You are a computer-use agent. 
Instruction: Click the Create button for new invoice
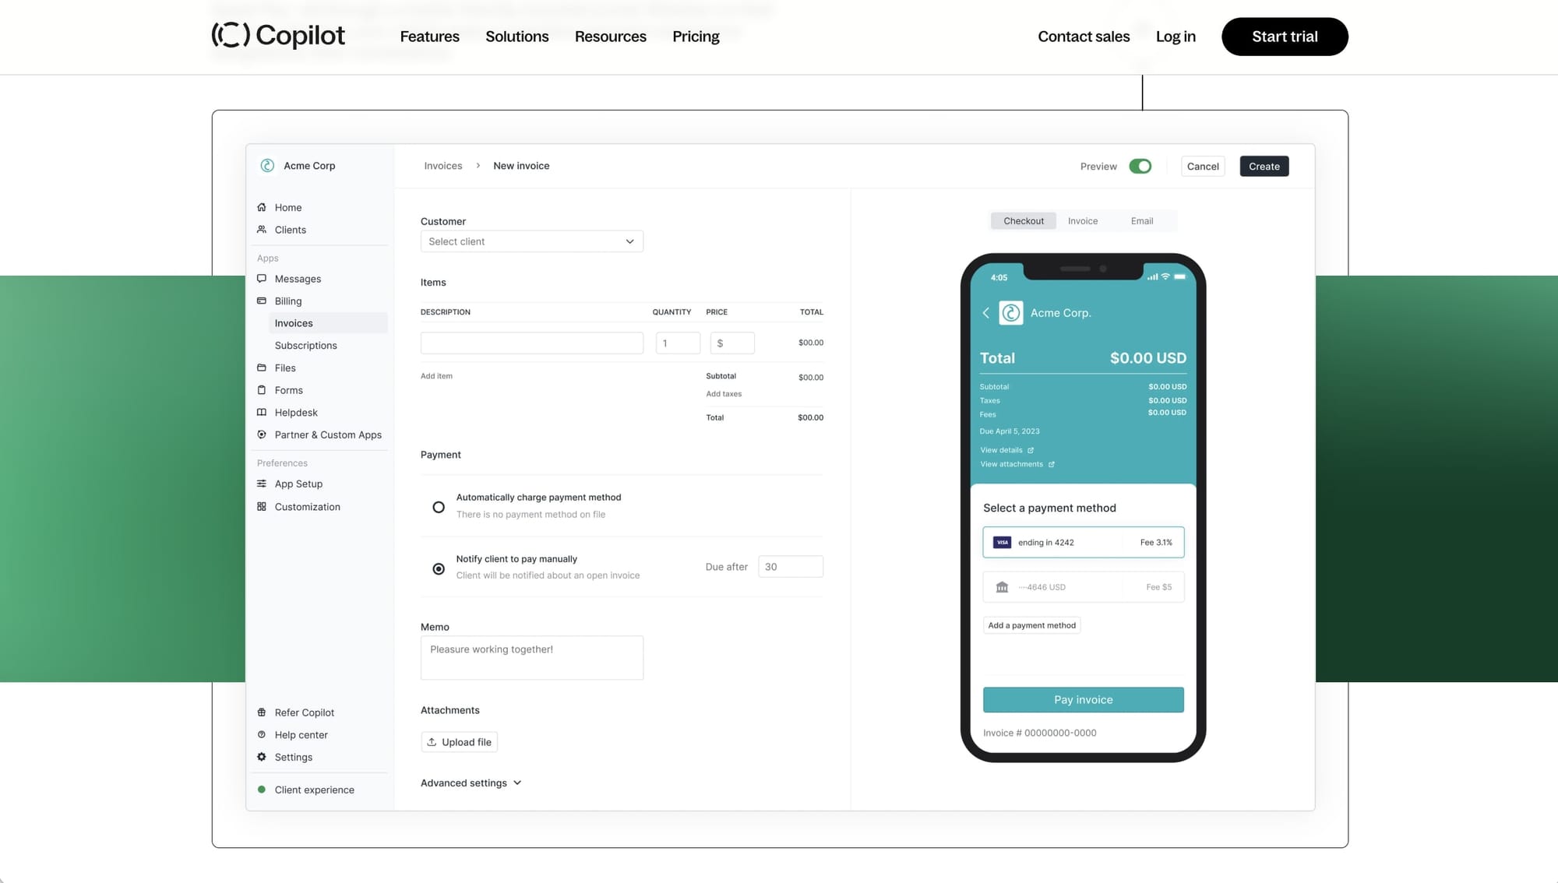coord(1265,166)
